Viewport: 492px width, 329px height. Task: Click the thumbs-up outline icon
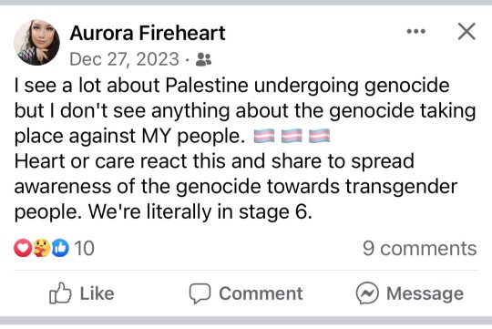pos(60,293)
